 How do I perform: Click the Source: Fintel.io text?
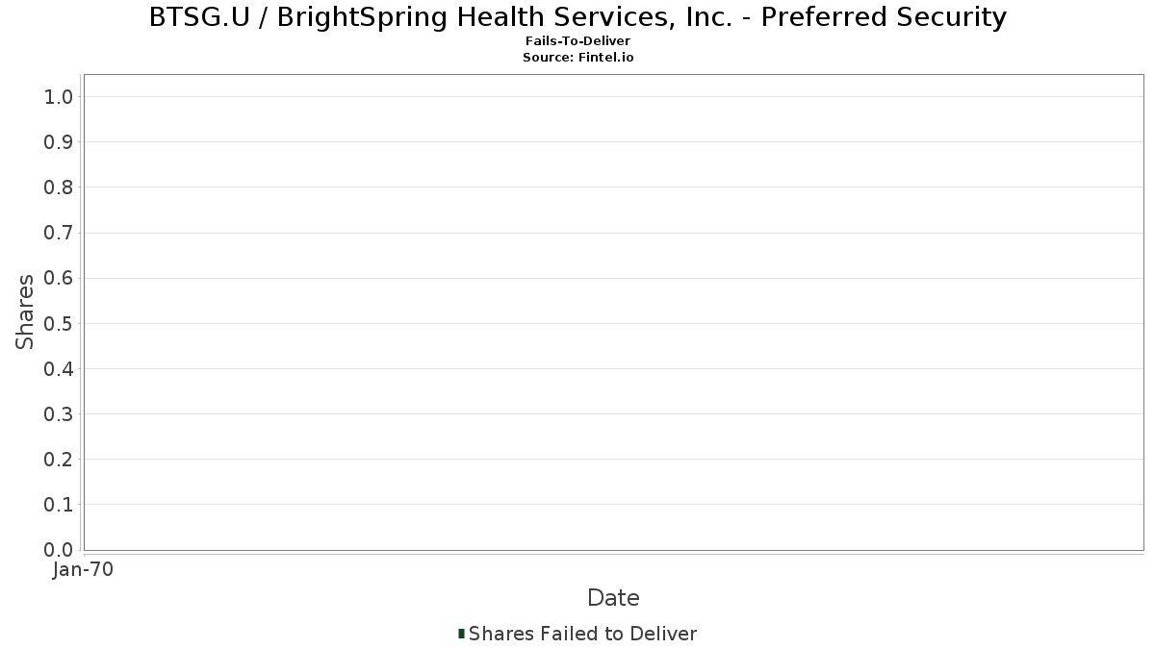(x=577, y=58)
